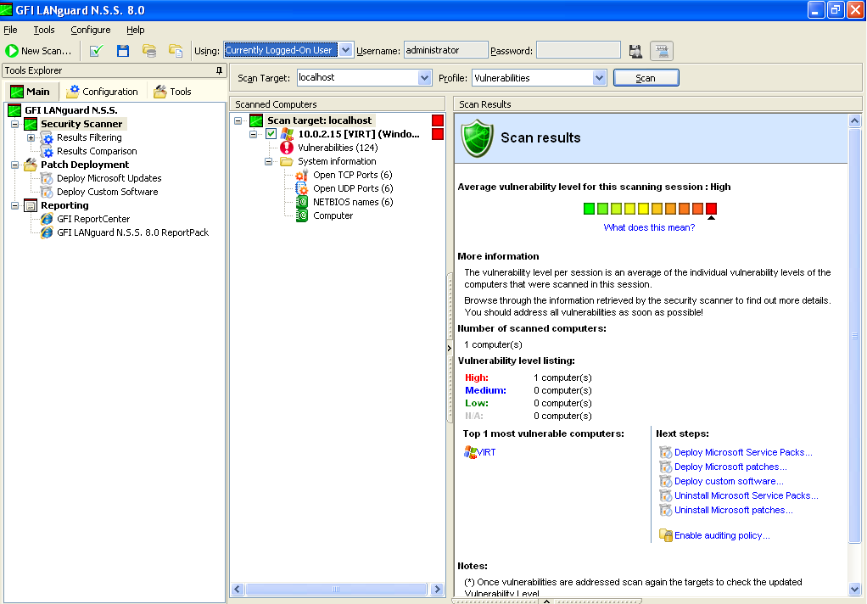Open the Profile dropdown
This screenshot has height=604, width=867.
pos(600,78)
